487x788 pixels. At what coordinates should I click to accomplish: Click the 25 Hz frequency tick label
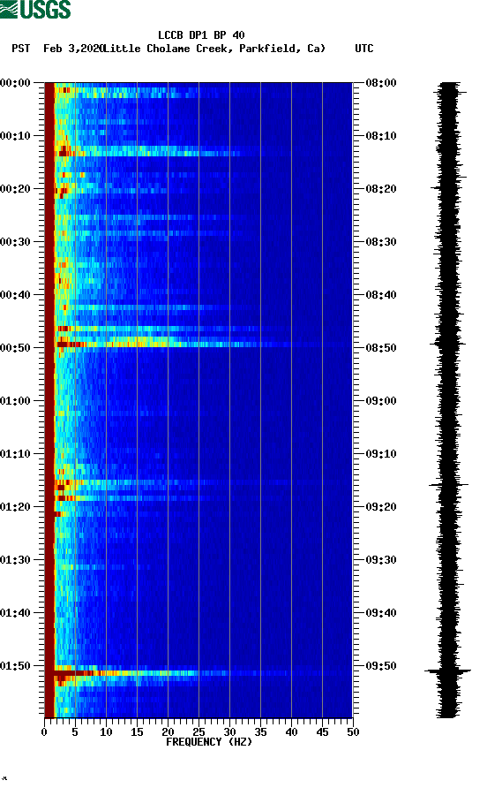click(x=199, y=732)
